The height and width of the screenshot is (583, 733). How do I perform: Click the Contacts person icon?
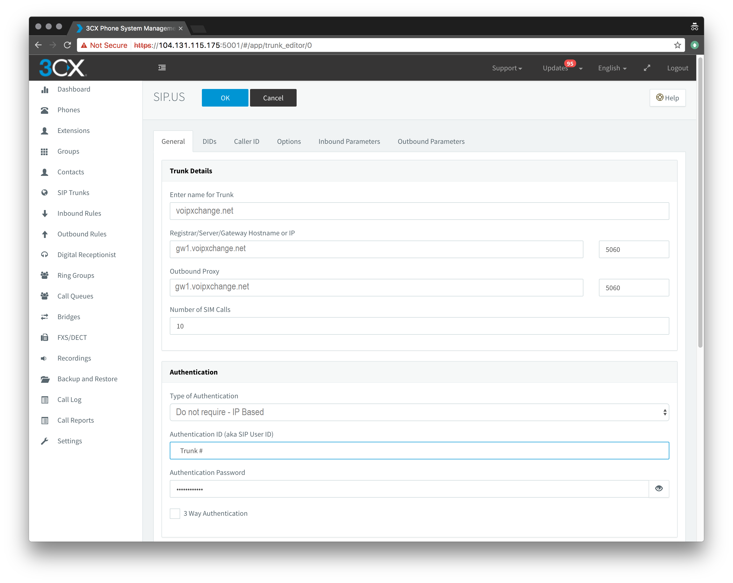tap(45, 172)
